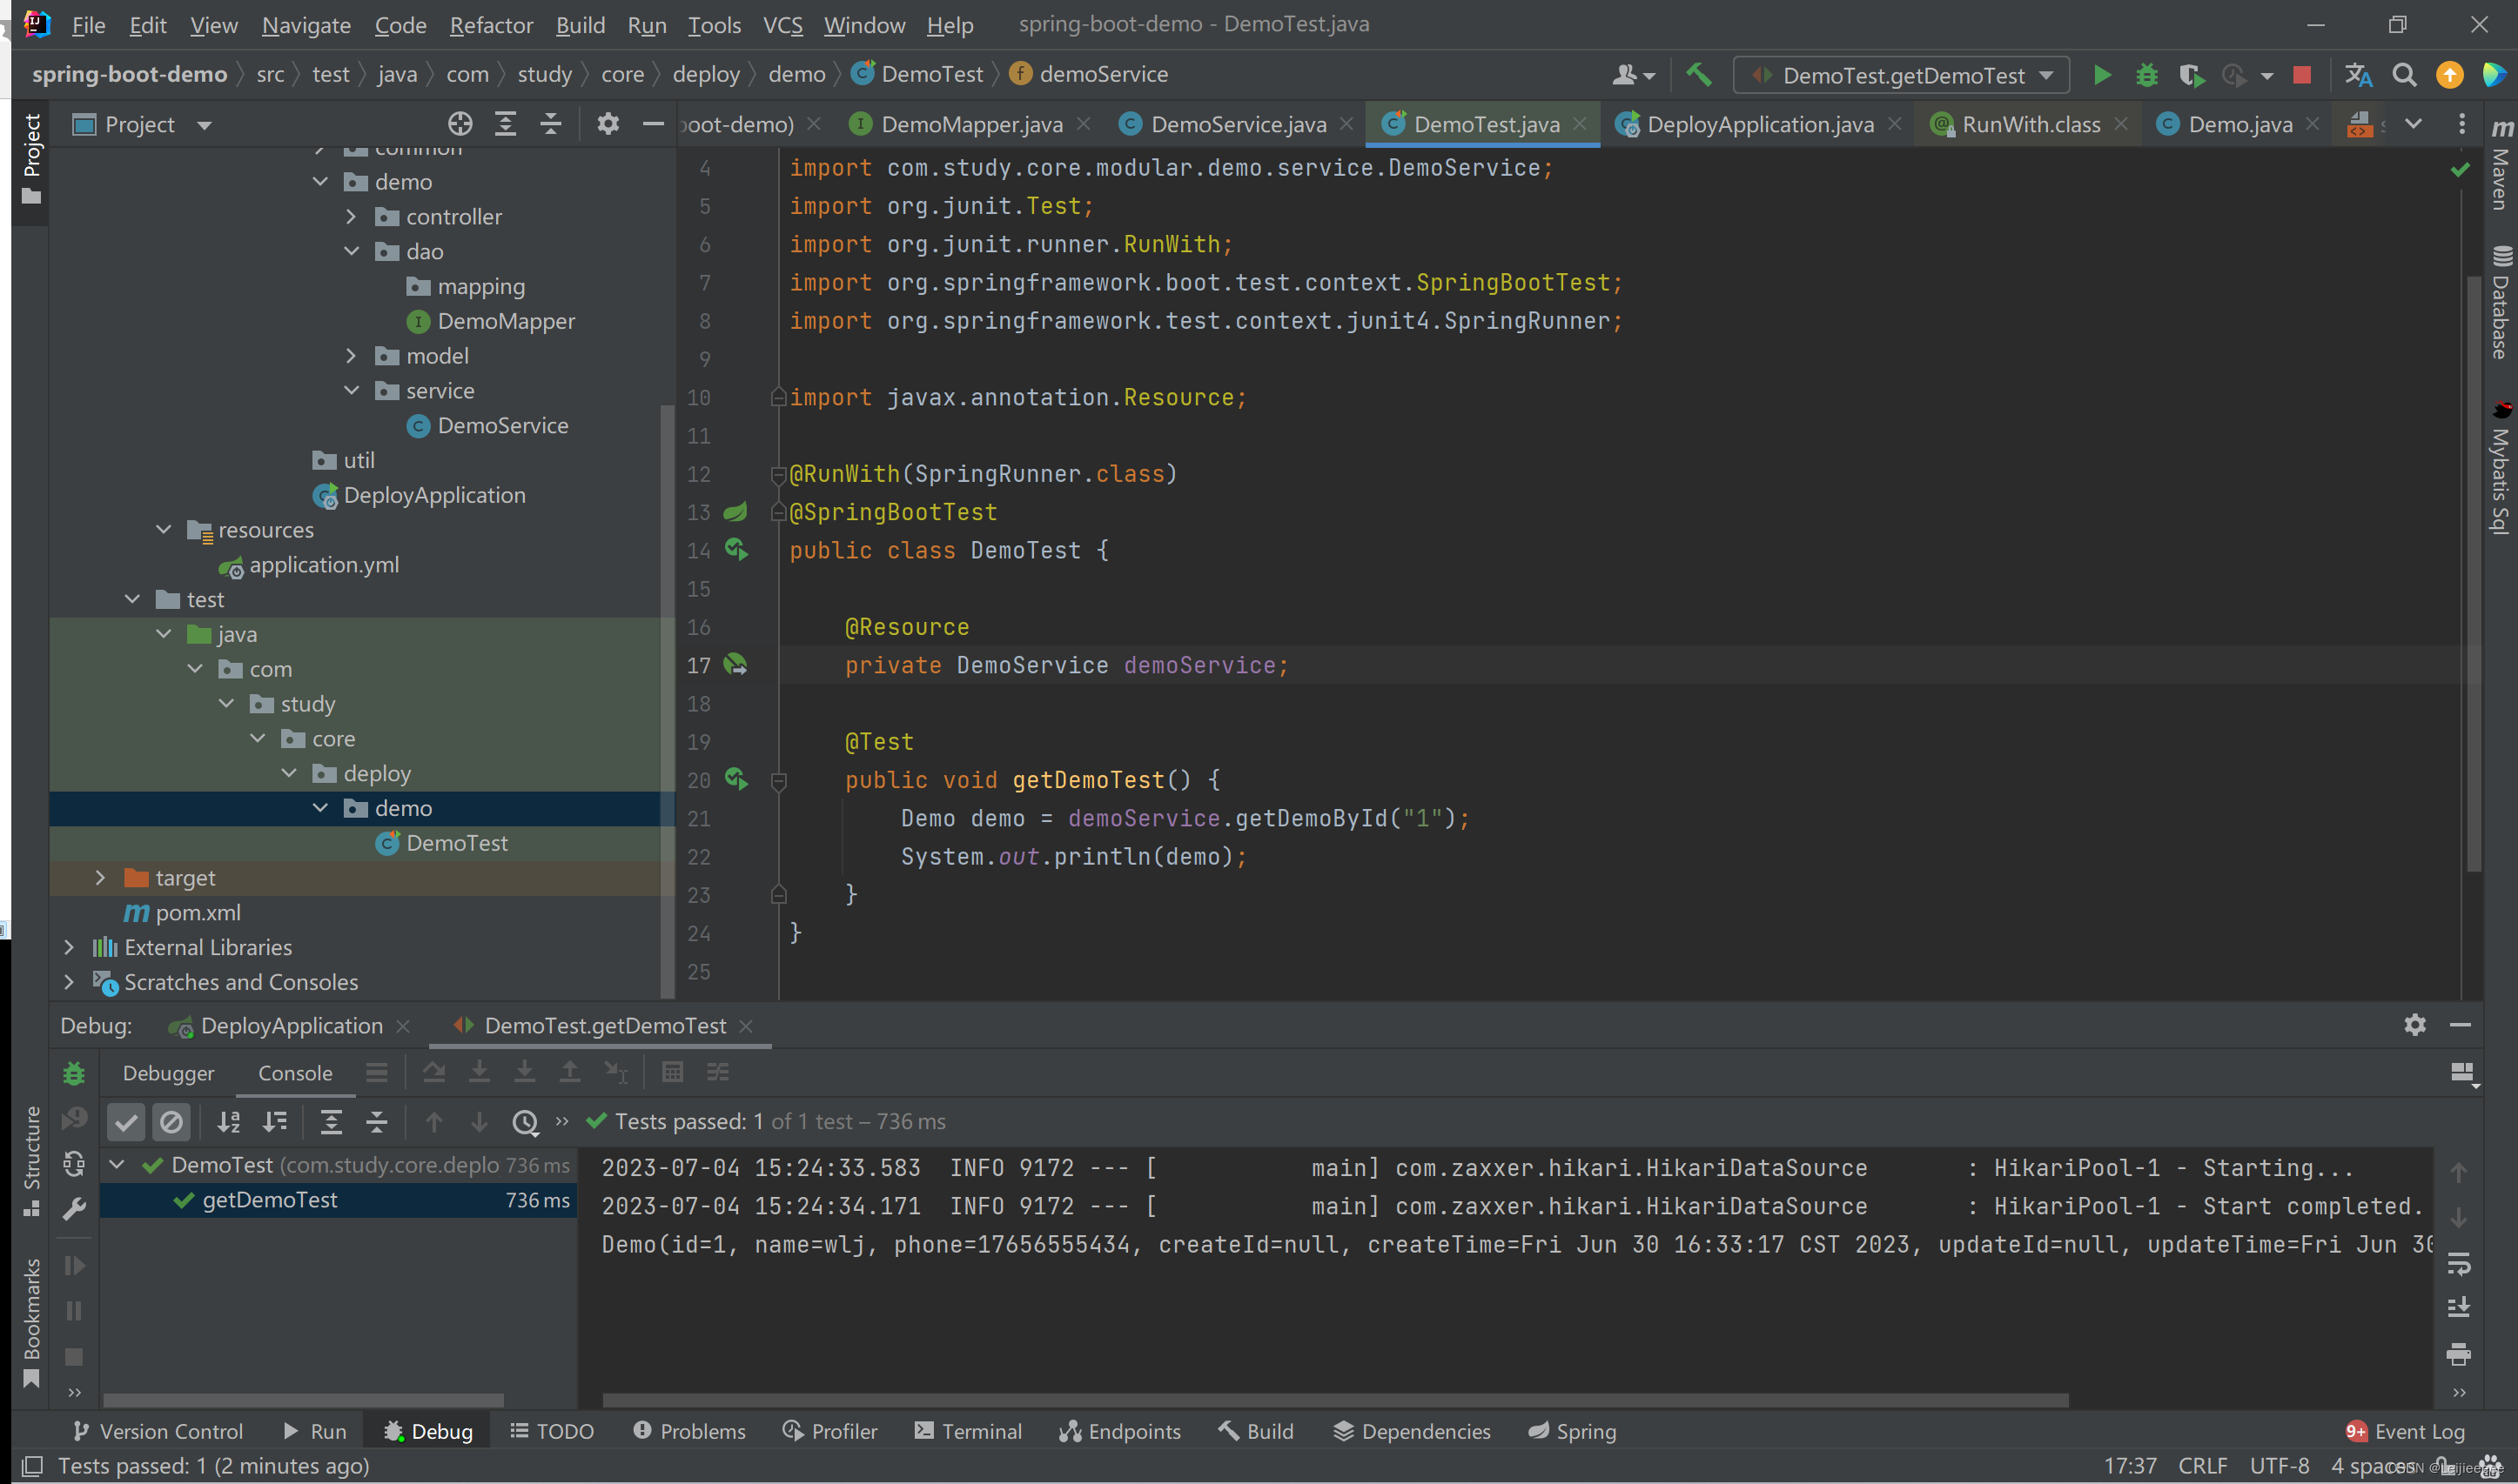The width and height of the screenshot is (2518, 1484).
Task: Open the Navigate menu
Action: pyautogui.click(x=306, y=25)
